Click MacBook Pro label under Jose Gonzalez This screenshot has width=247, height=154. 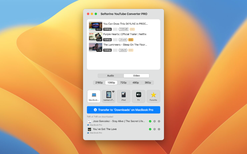pos(96,125)
